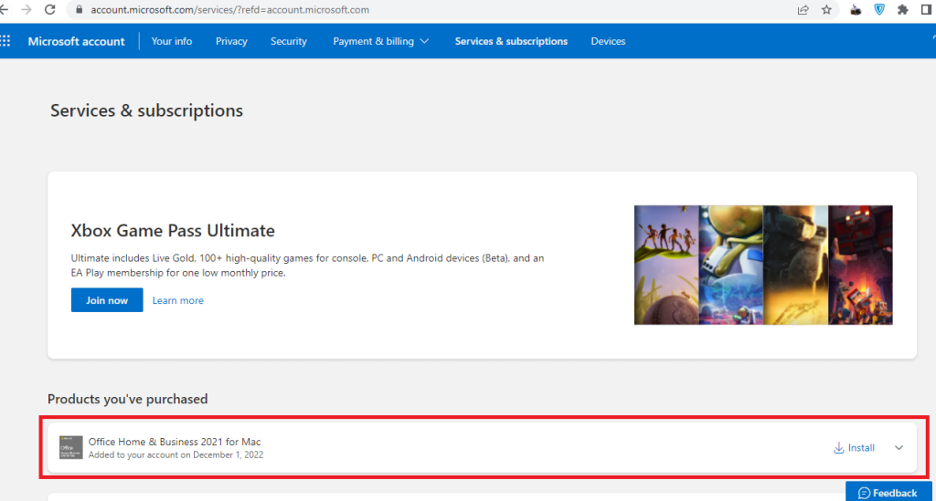936x501 pixels.
Task: Click the Join now button
Action: 107,300
